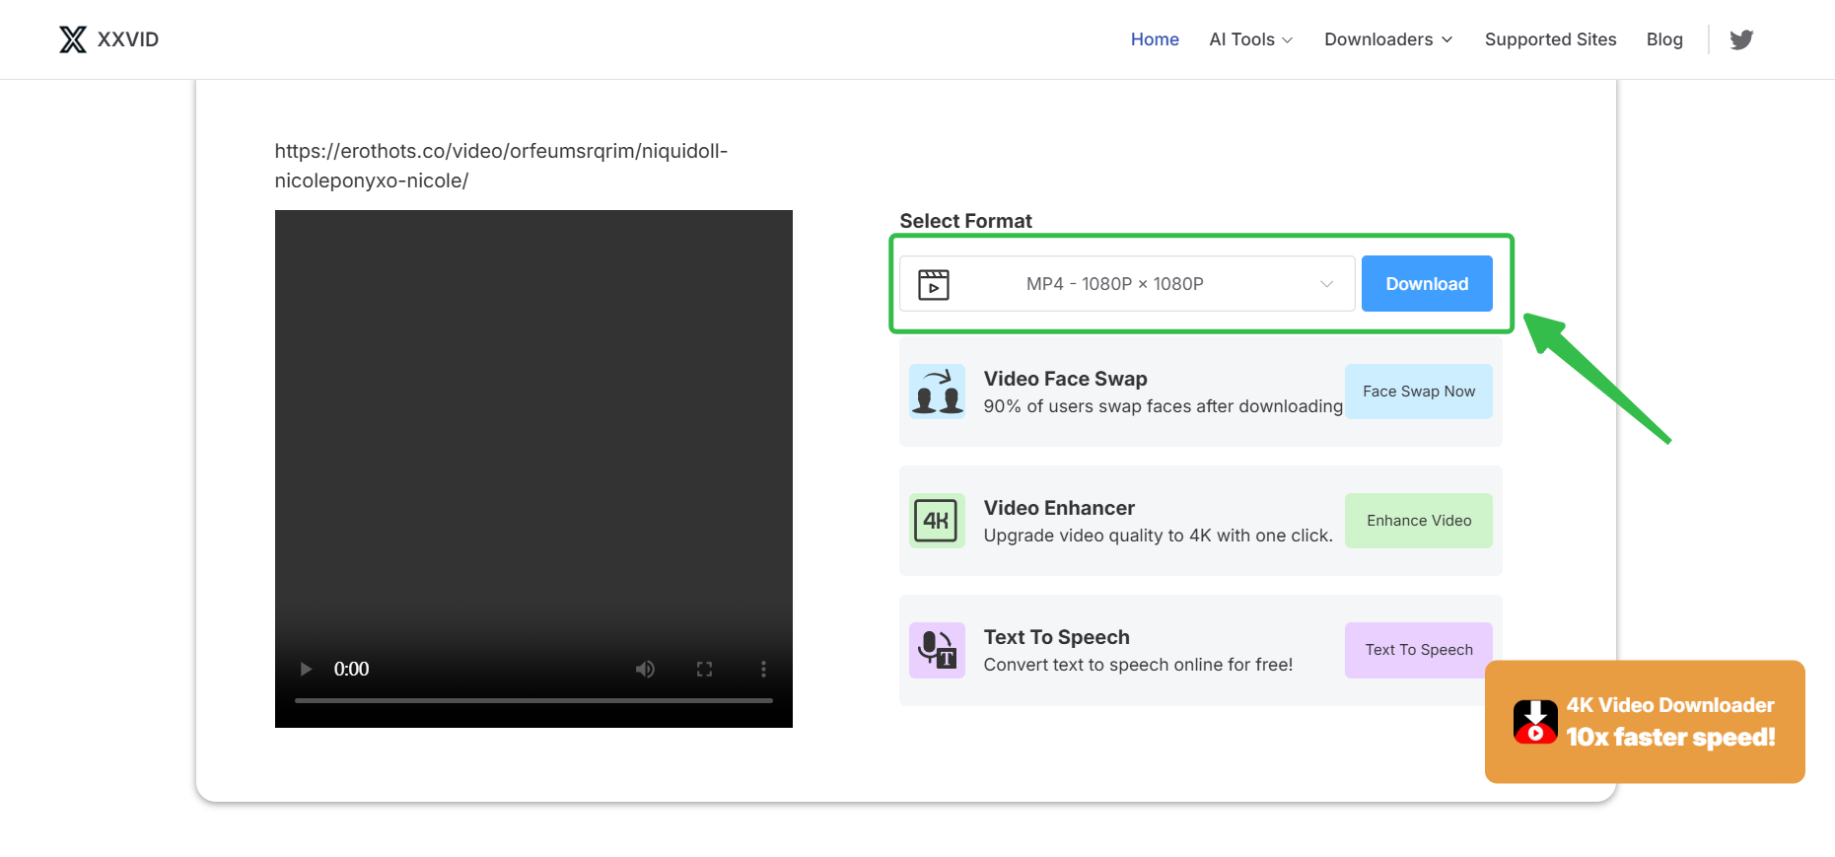The width and height of the screenshot is (1835, 857).
Task: Click the blue Download button
Action: 1427,284
